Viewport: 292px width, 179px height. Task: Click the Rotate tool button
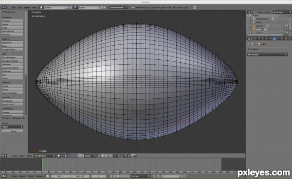13,24
